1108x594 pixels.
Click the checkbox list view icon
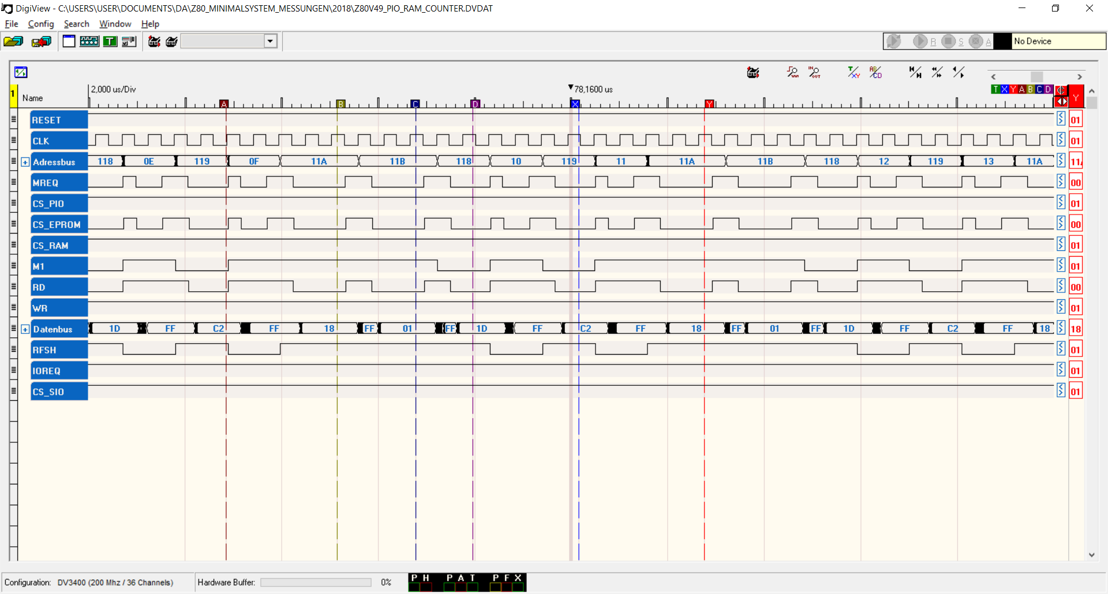click(x=129, y=42)
